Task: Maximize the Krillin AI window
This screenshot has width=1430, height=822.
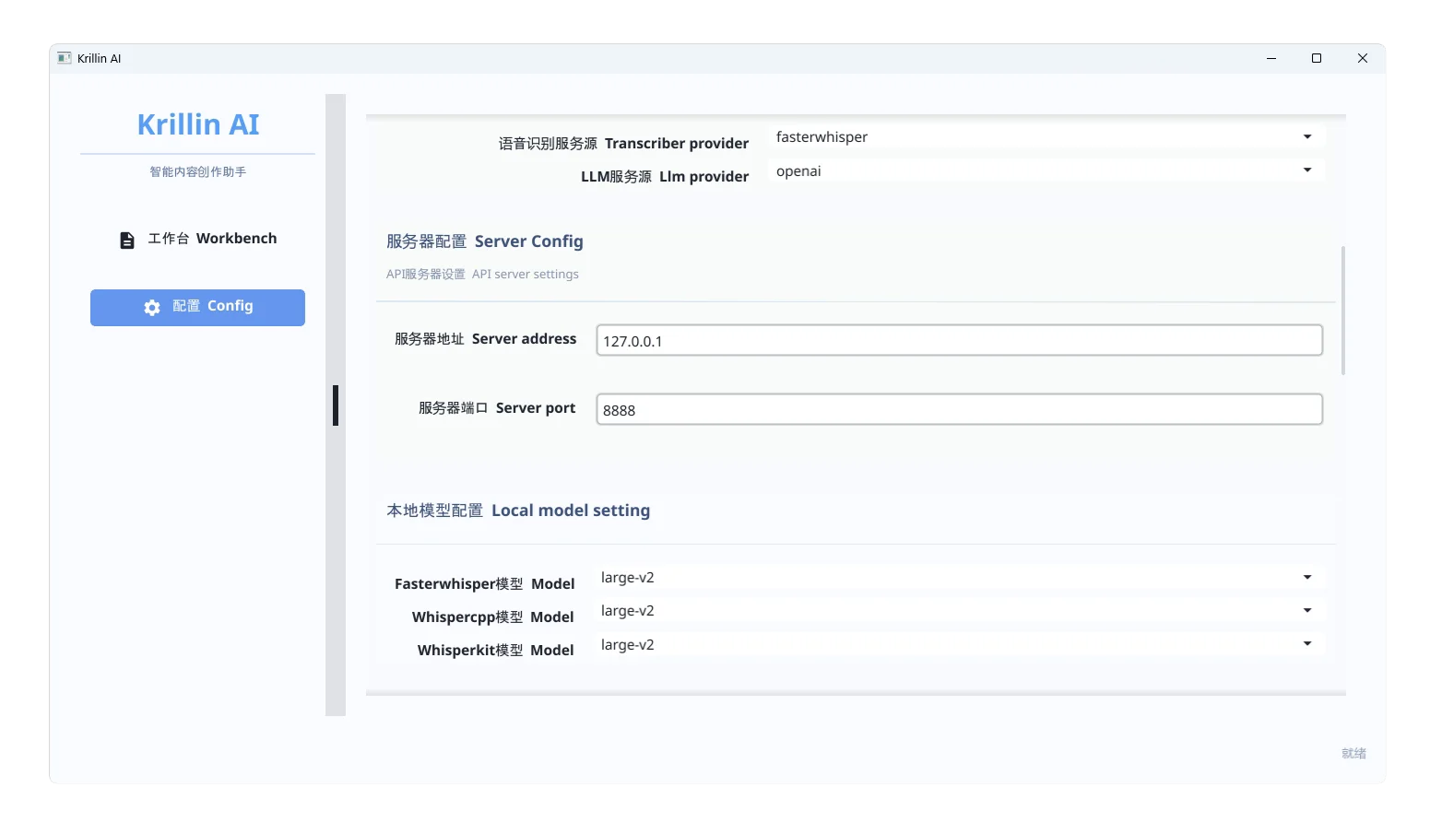Action: [x=1316, y=58]
